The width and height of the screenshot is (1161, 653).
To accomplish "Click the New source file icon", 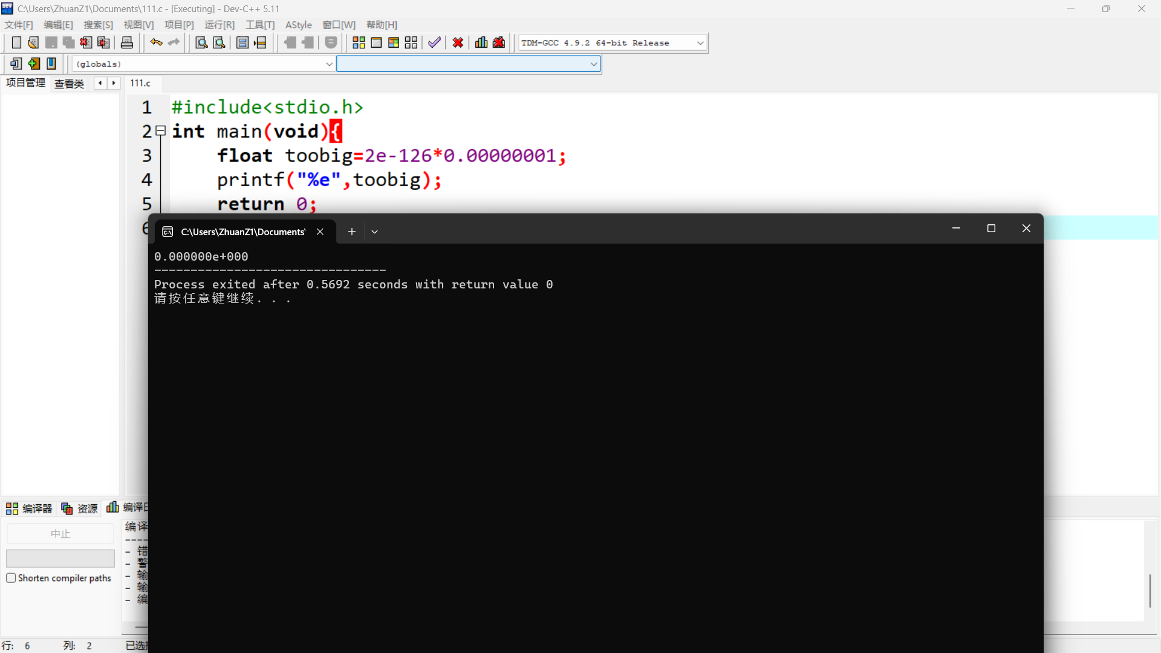I will click(16, 42).
